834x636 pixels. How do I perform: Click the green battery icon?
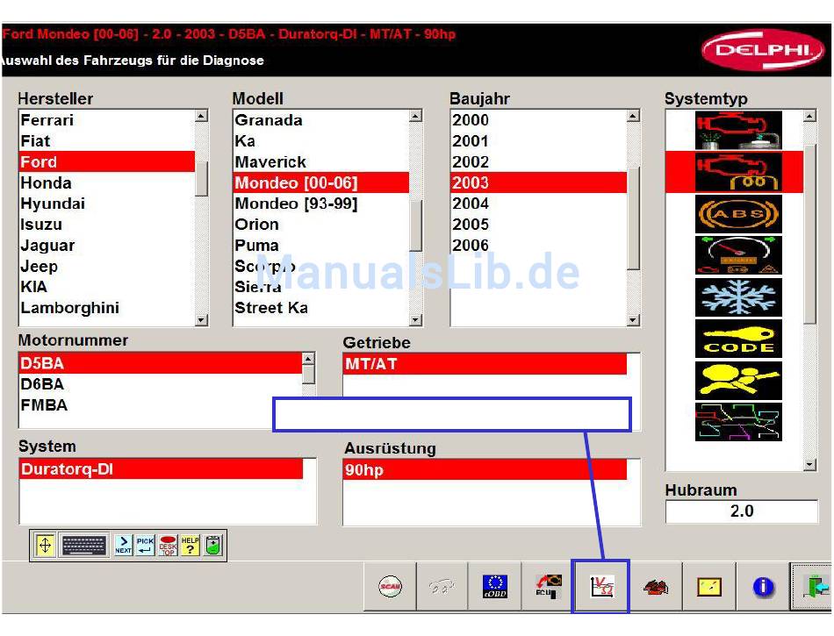coord(213,545)
